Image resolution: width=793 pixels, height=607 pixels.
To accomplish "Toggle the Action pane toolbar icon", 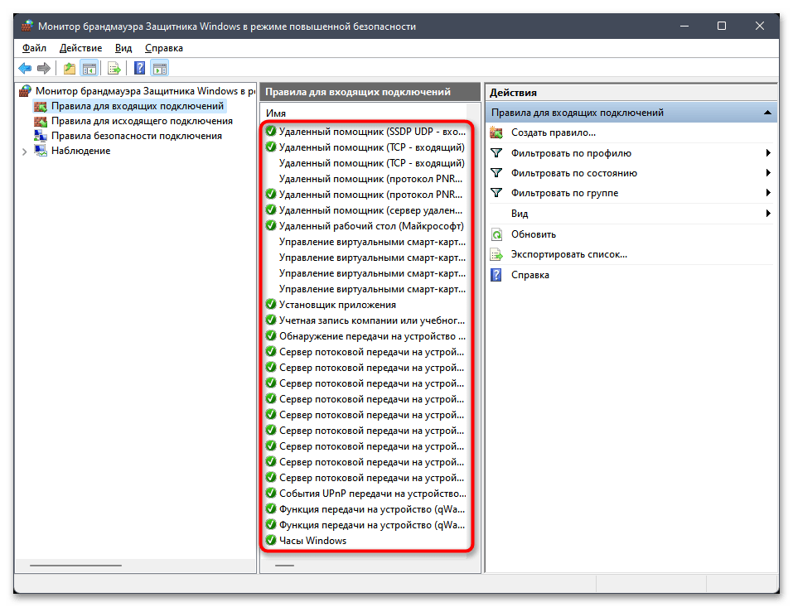I will (160, 69).
